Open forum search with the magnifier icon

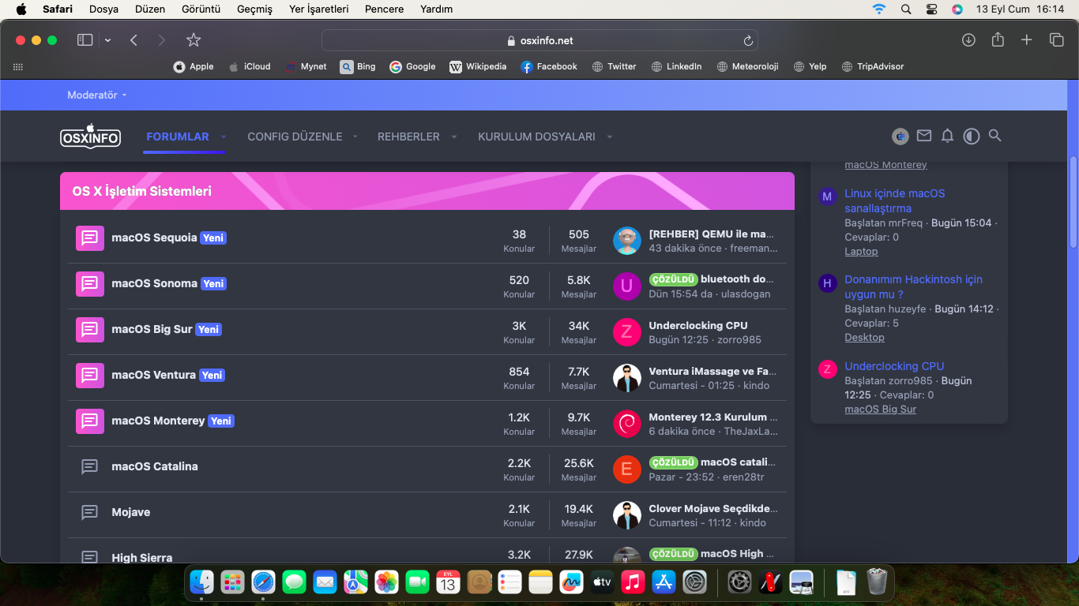[995, 136]
